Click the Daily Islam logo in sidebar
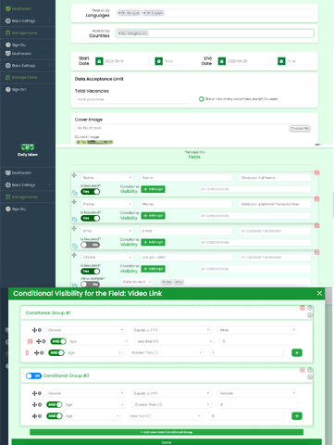This screenshot has height=445, width=334. click(28, 149)
